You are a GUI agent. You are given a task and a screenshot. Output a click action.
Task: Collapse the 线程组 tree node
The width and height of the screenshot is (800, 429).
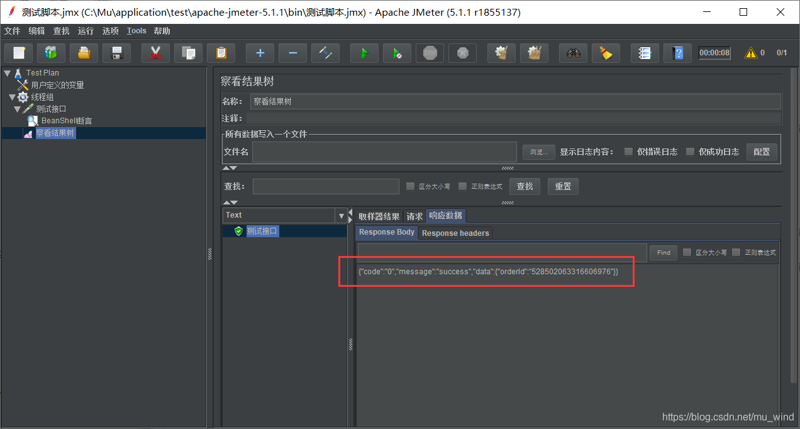(12, 97)
